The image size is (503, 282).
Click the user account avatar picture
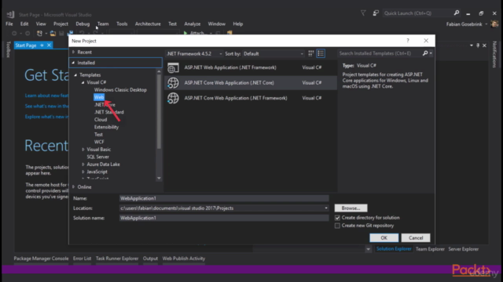pyautogui.click(x=494, y=24)
